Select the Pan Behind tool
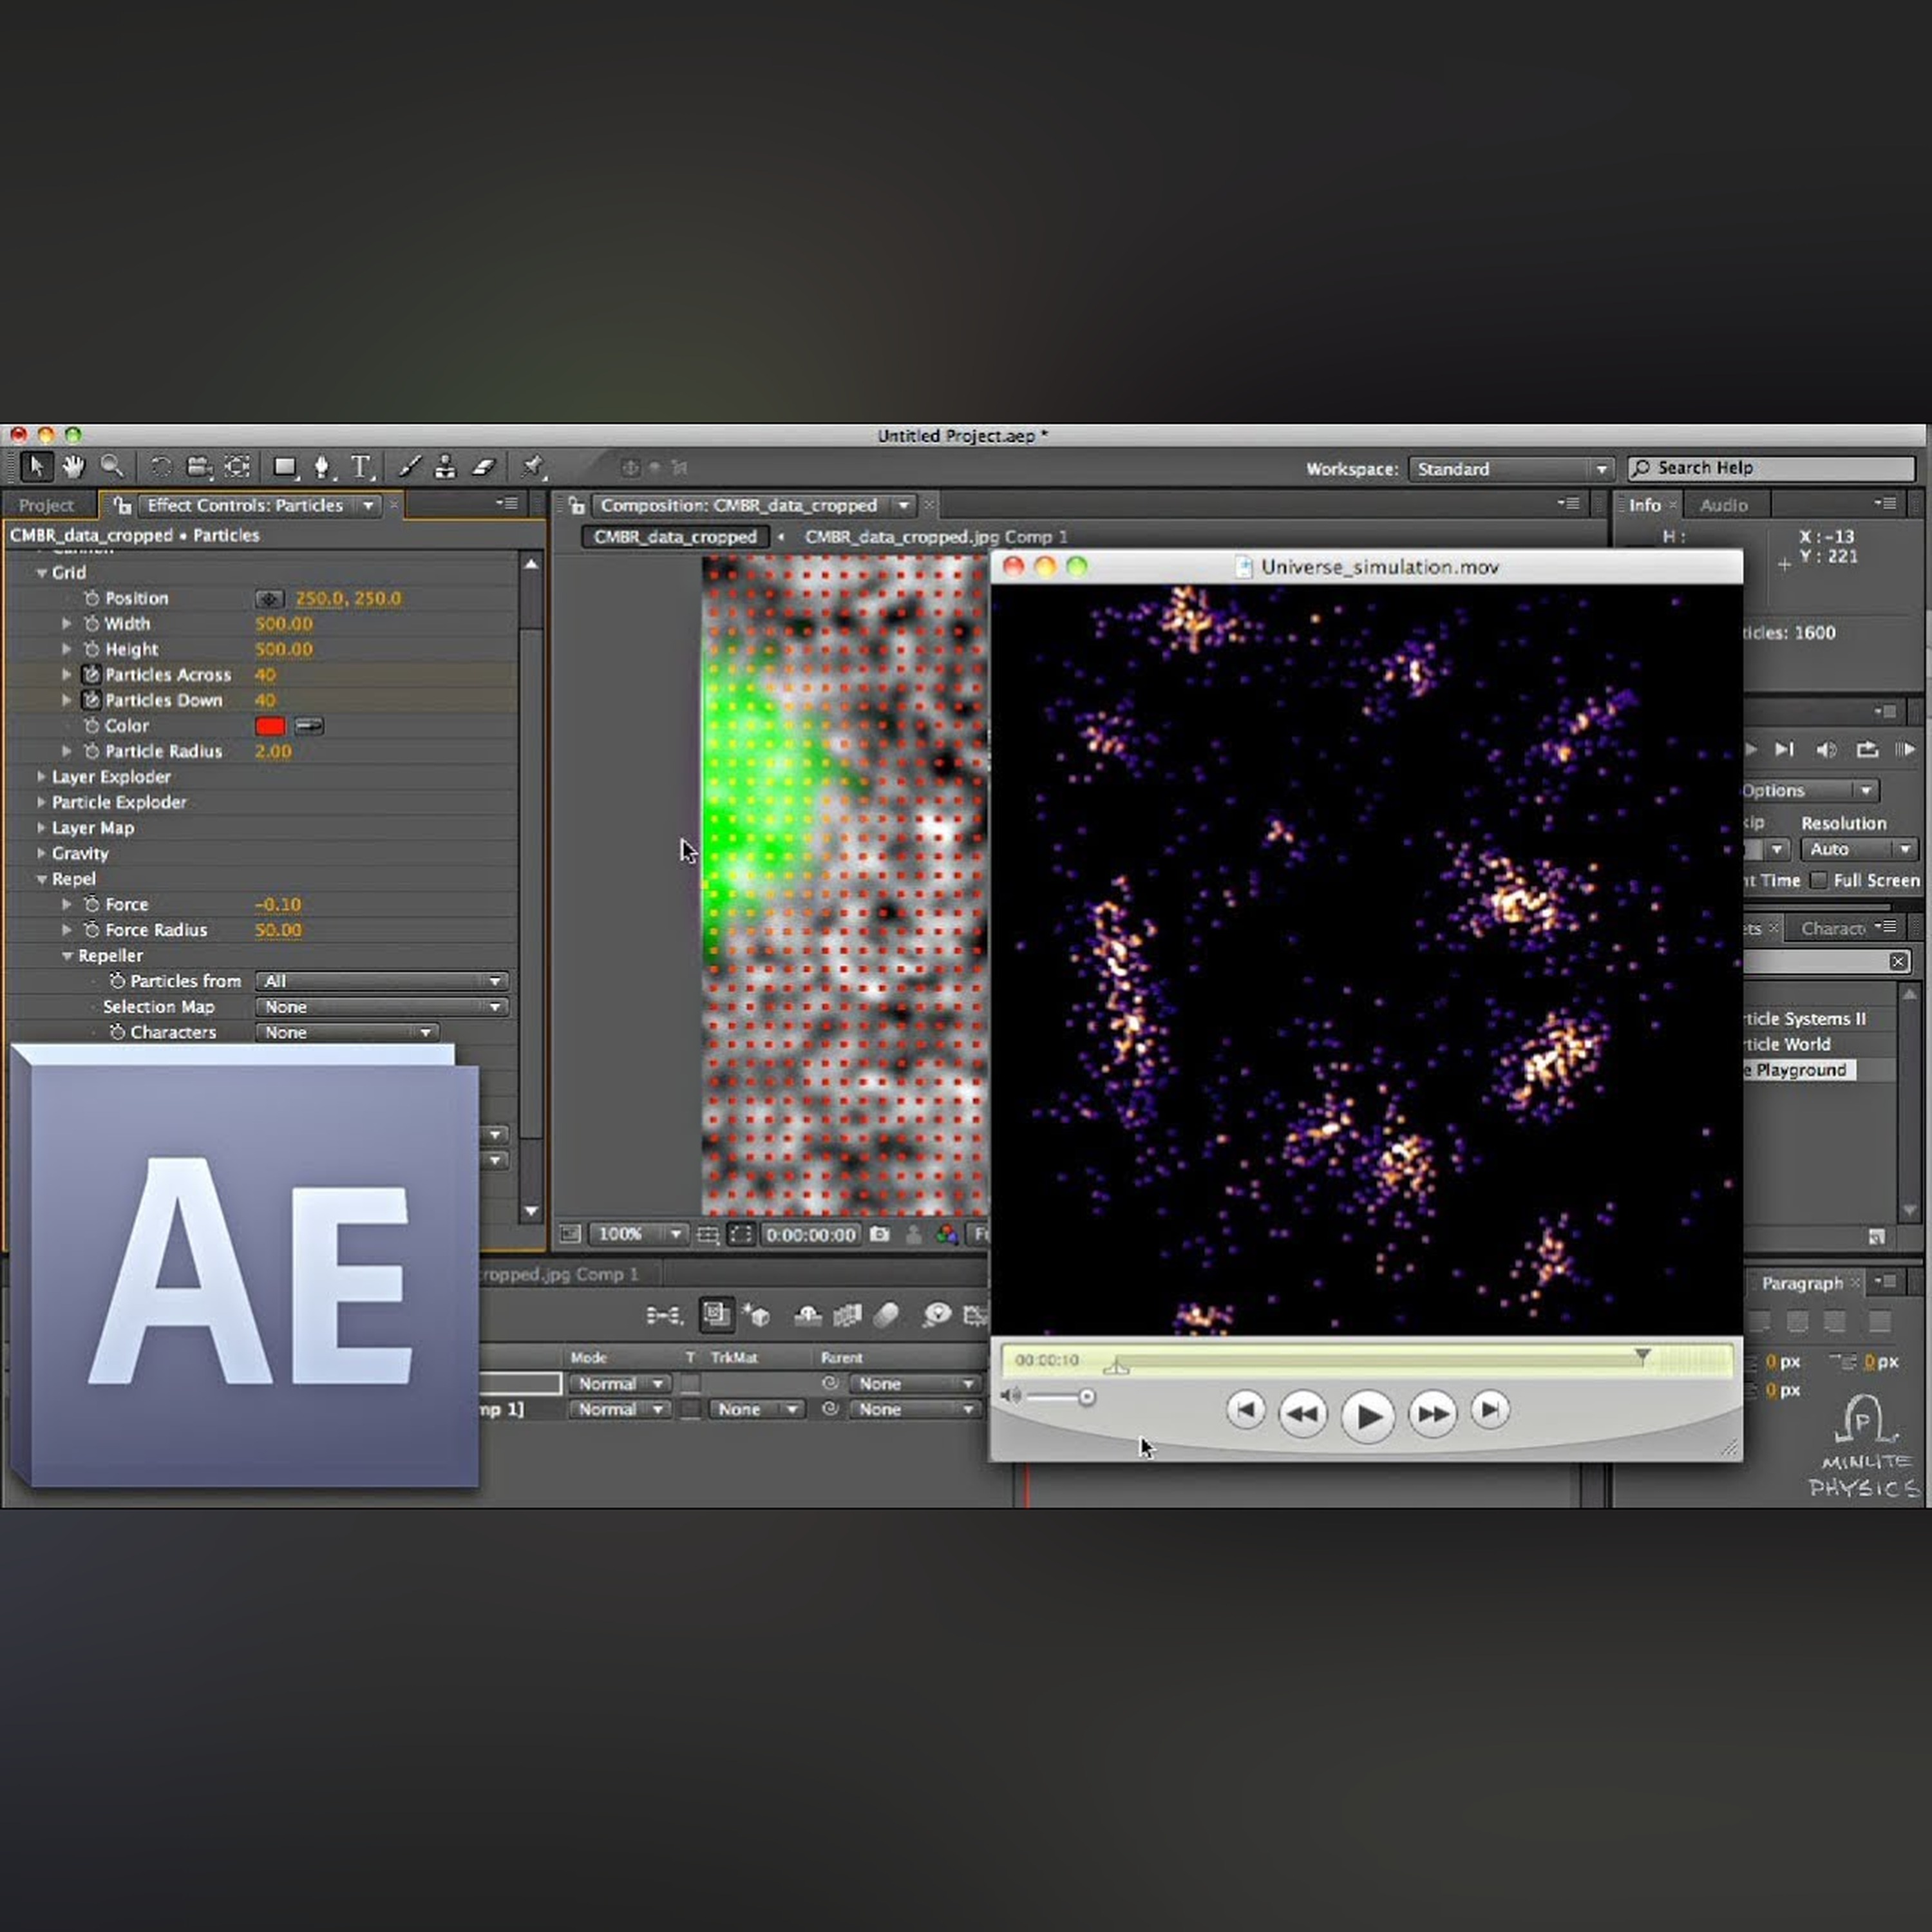Image resolution: width=1932 pixels, height=1932 pixels. coord(238,467)
